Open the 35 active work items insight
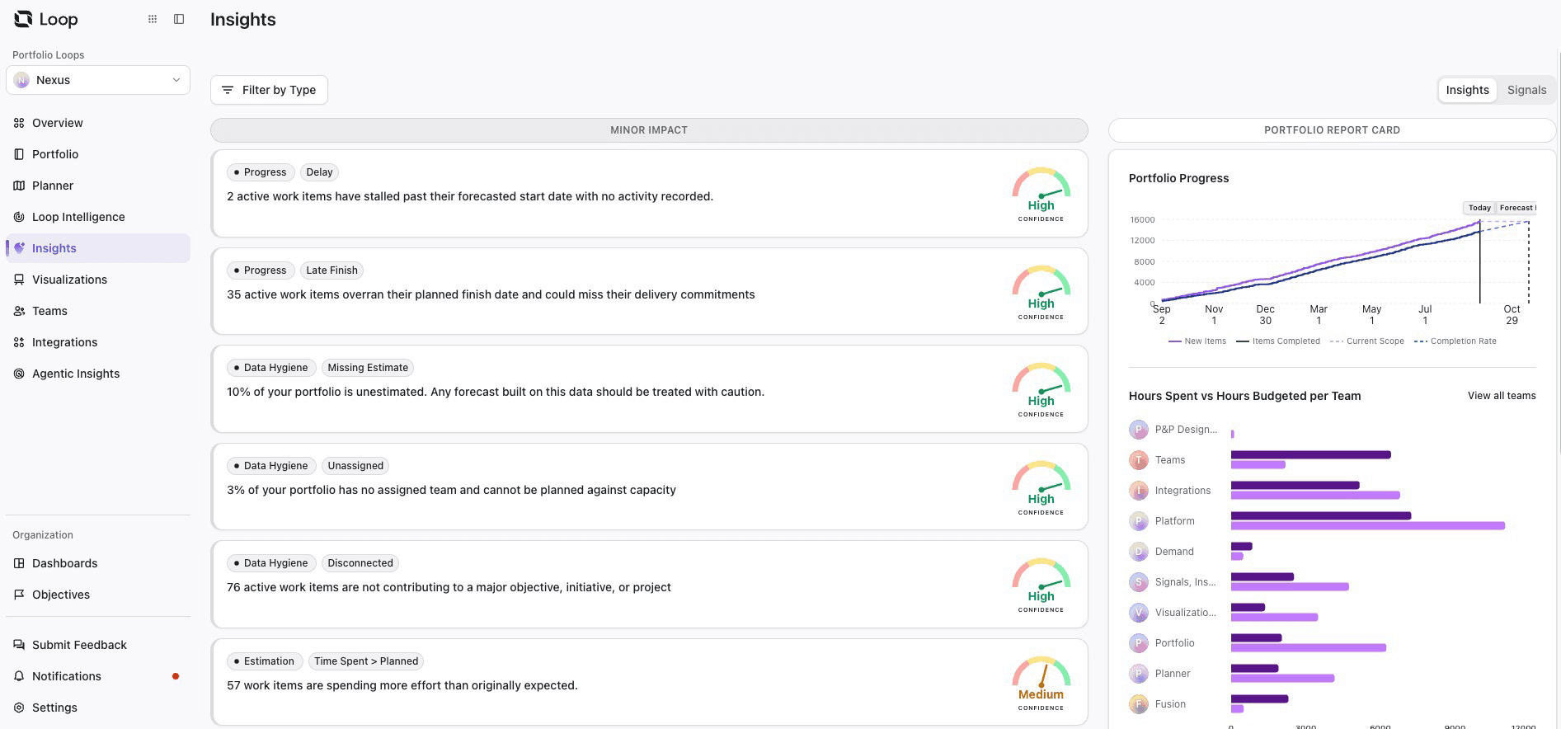Viewport: 1561px width, 729px height. point(649,291)
